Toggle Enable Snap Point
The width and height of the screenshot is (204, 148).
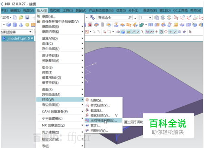129,32
